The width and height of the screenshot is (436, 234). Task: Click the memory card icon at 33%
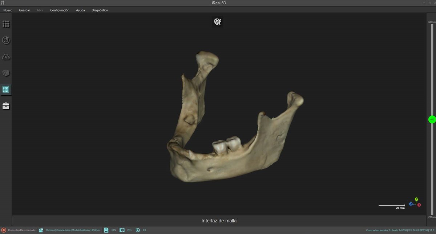tap(106, 230)
